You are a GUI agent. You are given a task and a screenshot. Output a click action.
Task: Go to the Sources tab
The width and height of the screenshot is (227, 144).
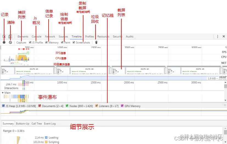(x=63, y=36)
